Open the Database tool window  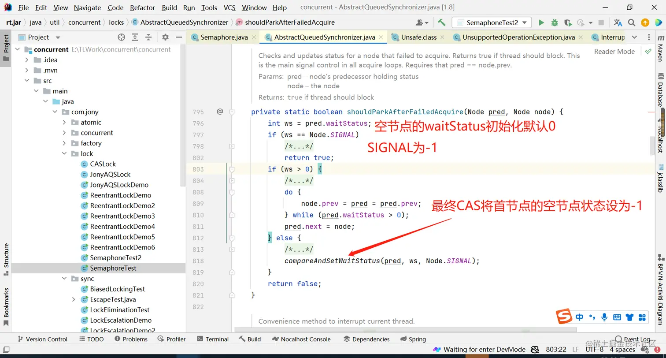[x=660, y=90]
